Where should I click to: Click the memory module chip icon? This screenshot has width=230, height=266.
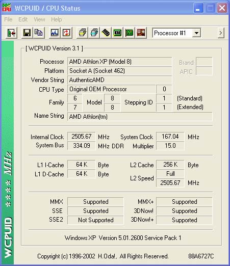coord(106,33)
